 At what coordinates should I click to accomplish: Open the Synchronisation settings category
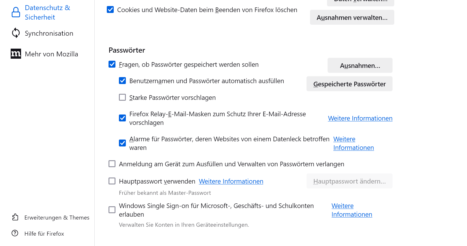point(49,33)
